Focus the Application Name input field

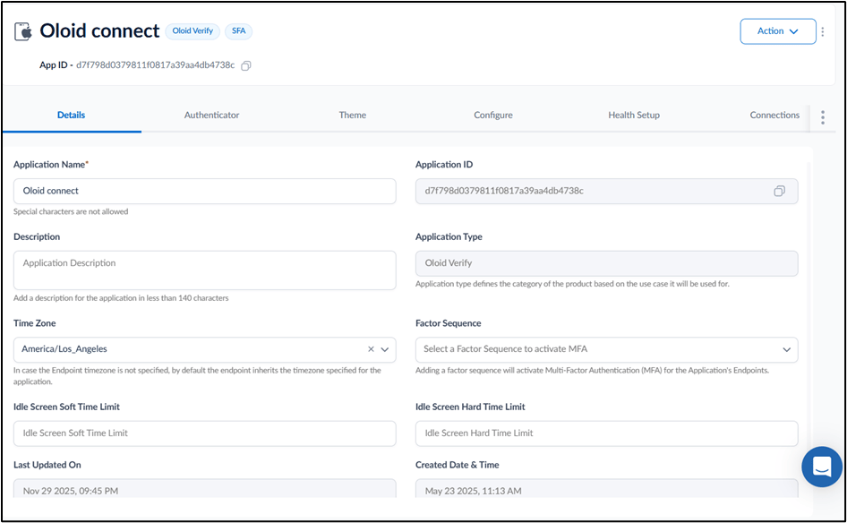point(205,192)
